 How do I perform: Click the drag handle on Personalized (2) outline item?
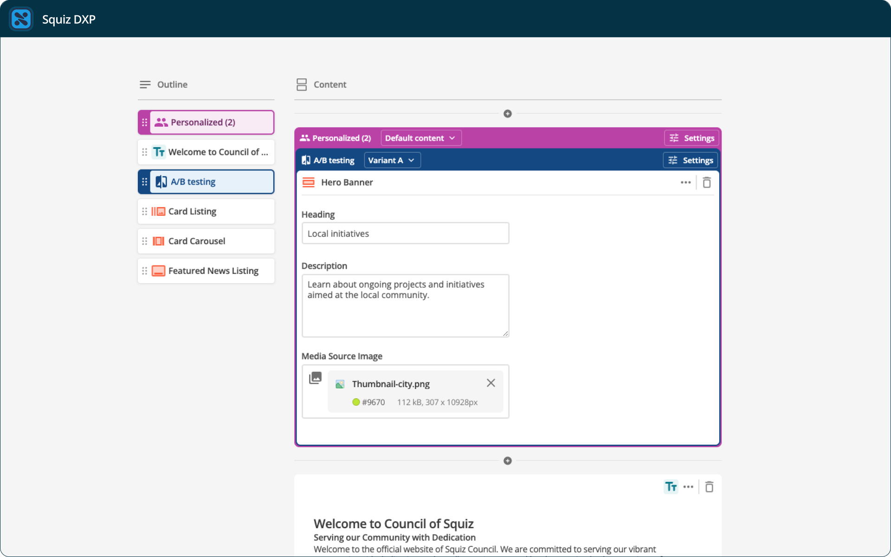pyautogui.click(x=144, y=122)
